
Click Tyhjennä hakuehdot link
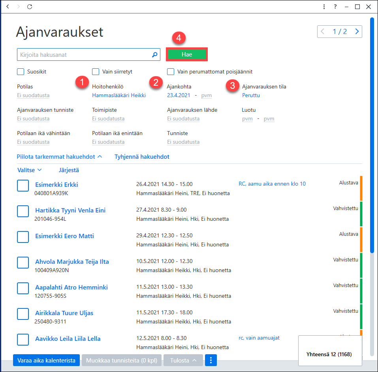tap(142, 157)
